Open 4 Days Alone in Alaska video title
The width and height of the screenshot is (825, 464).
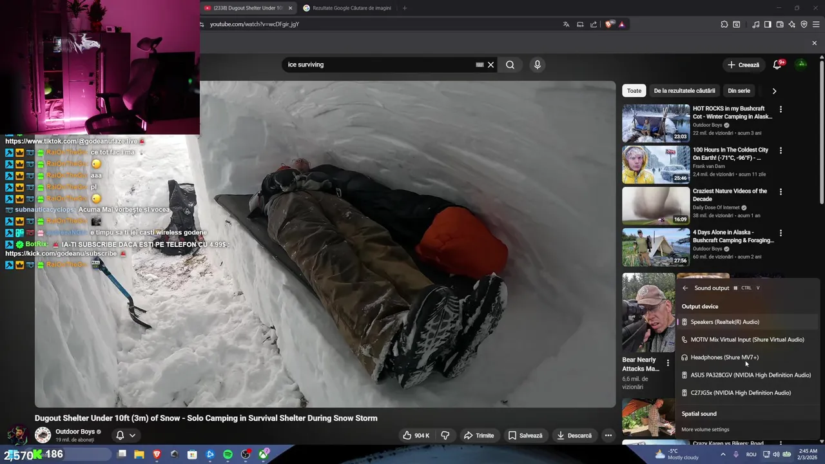[733, 236]
